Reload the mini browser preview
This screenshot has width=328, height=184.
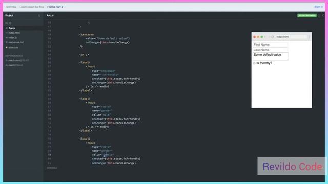pos(273,37)
